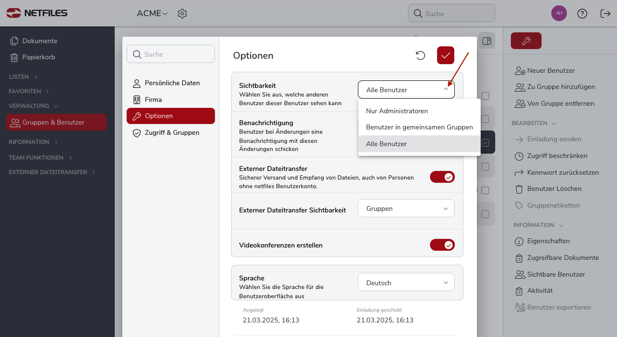This screenshot has width=617, height=337.
Task: Click the Neuer Benutzer icon
Action: click(520, 71)
